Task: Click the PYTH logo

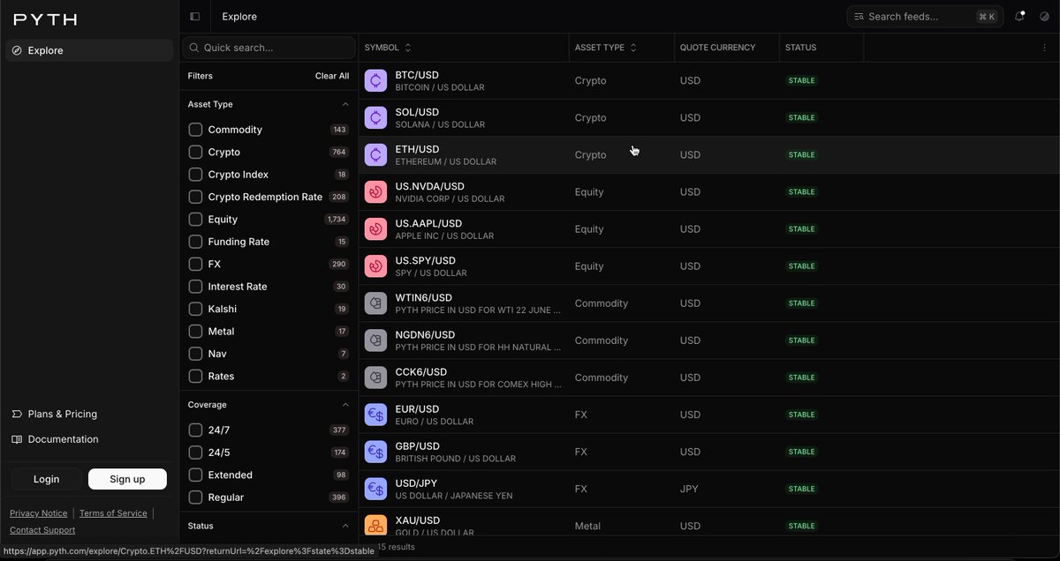Action: click(x=45, y=19)
